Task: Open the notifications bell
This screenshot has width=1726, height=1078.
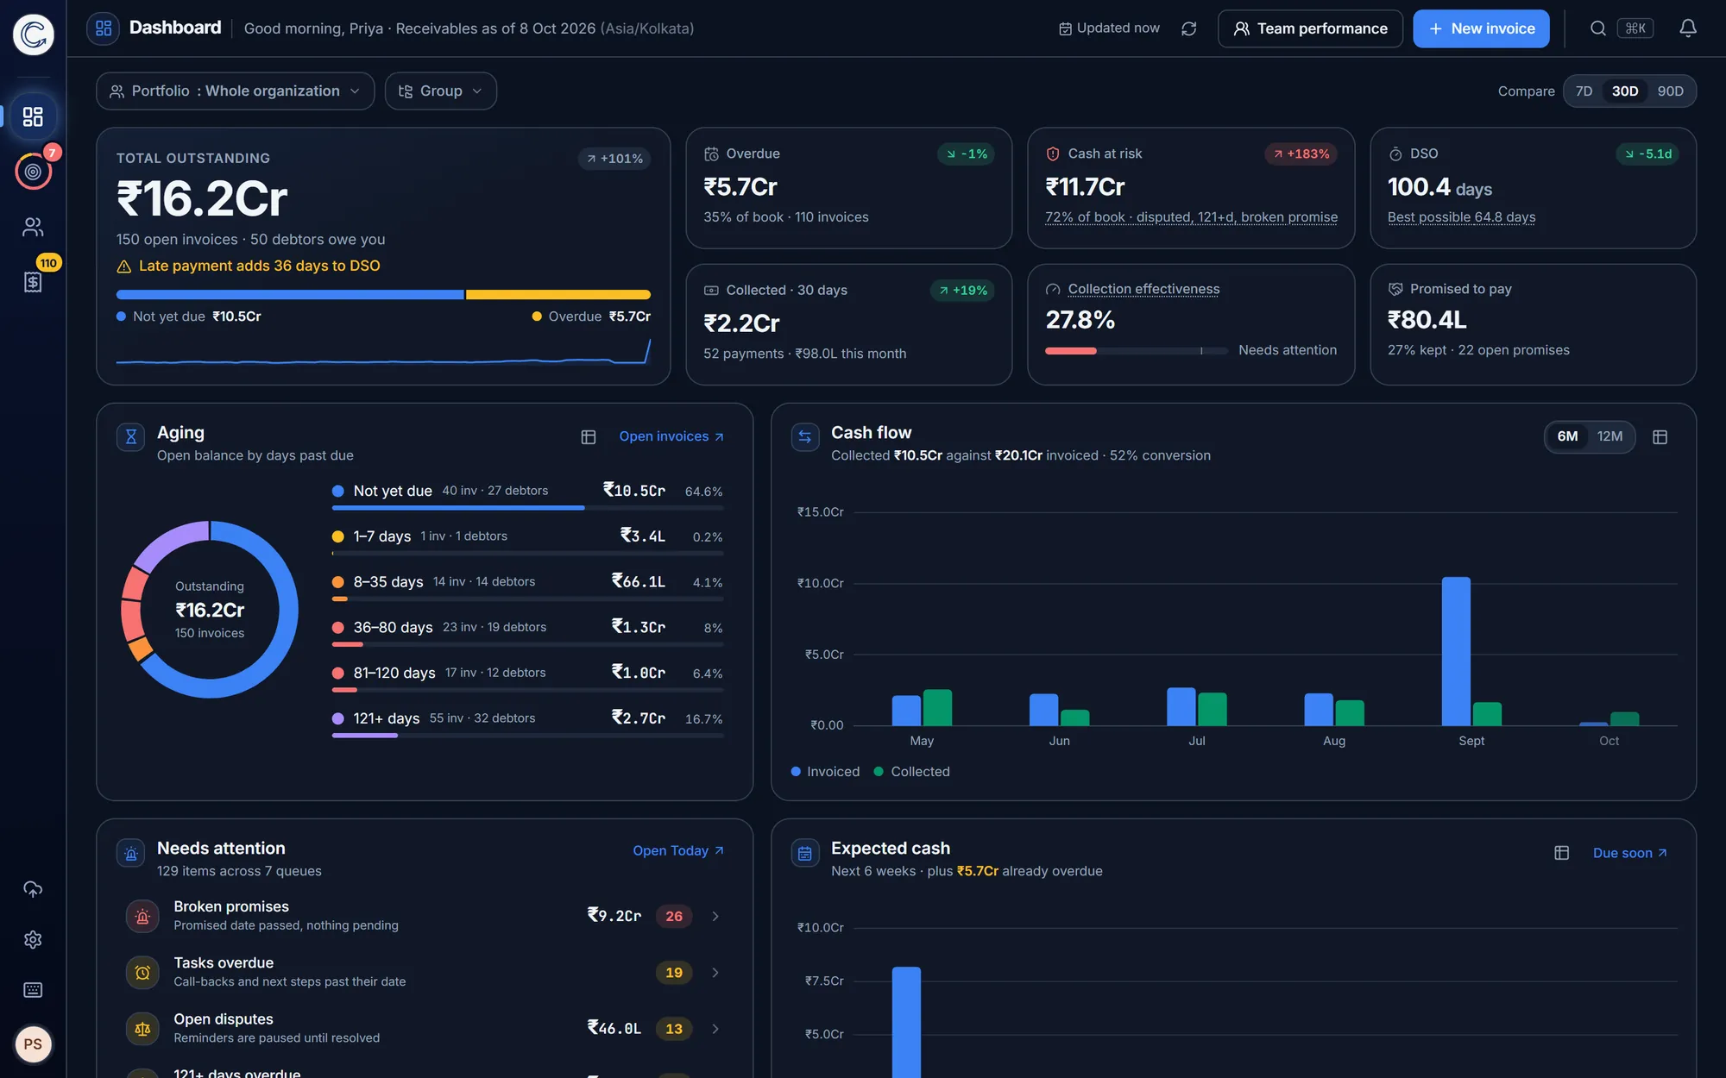Action: 1688,28
